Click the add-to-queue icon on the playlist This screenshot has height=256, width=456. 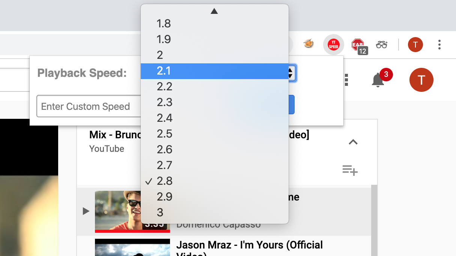click(x=350, y=171)
